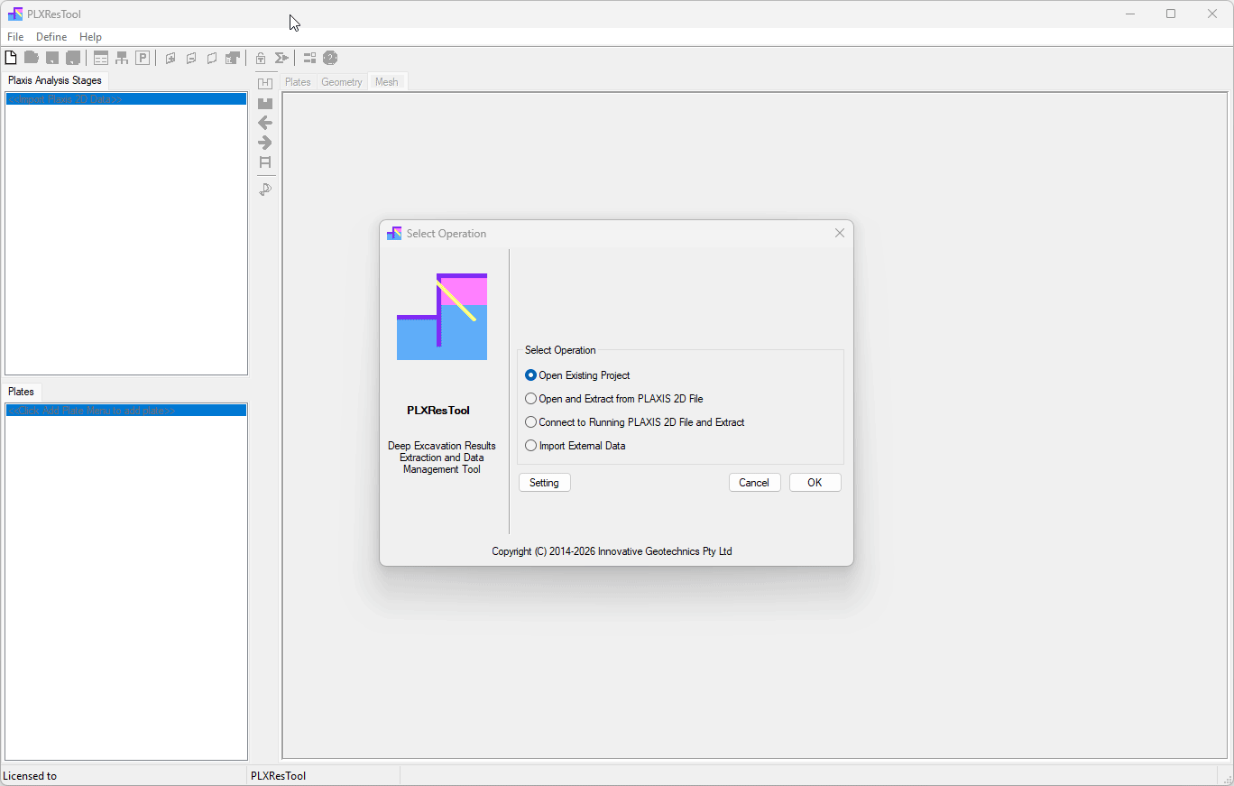Click the PLXResTool logo in dialog title
1234x786 pixels.
tap(394, 233)
